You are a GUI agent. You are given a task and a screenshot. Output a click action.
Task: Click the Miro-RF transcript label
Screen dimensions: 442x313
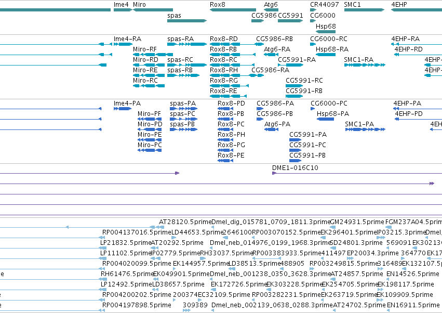[x=144, y=49]
